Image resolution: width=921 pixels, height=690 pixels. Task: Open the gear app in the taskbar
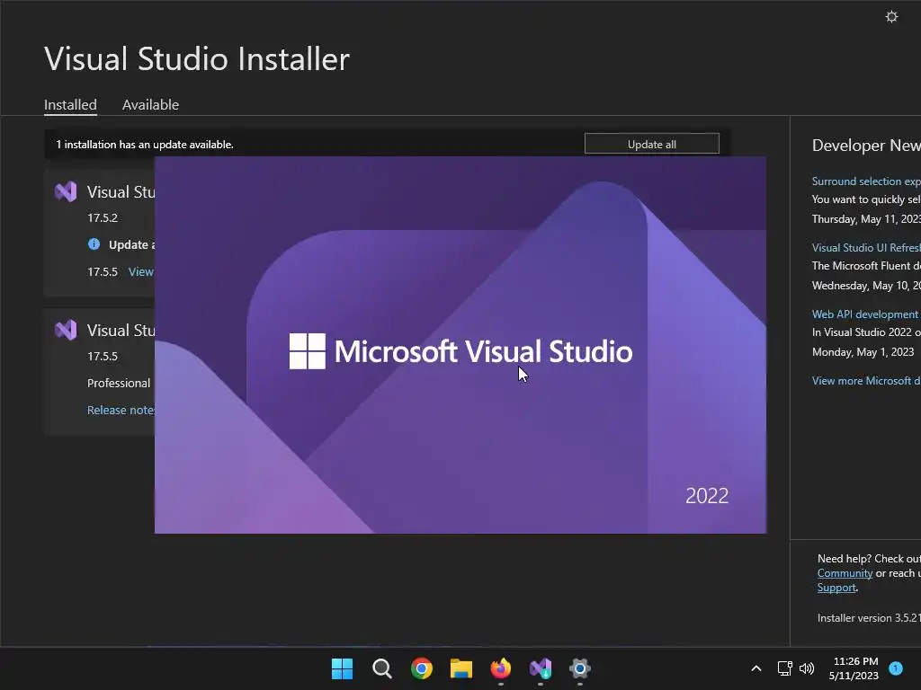pyautogui.click(x=580, y=668)
